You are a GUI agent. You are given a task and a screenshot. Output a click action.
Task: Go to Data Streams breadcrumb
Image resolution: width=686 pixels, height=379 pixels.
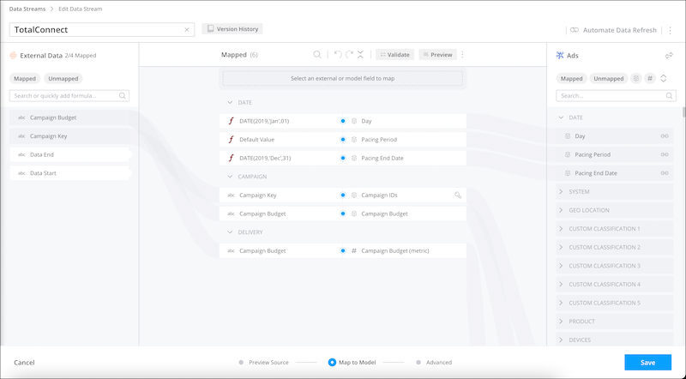click(27, 9)
